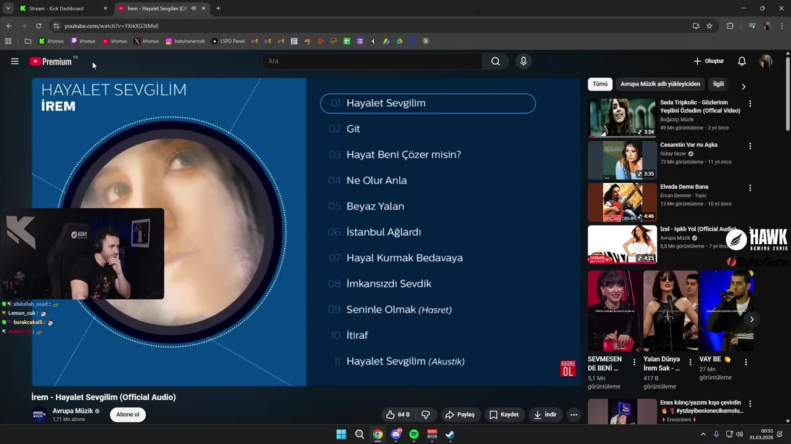Open options menu for Seda Tripkolic video
The width and height of the screenshot is (791, 444).
pos(750,104)
